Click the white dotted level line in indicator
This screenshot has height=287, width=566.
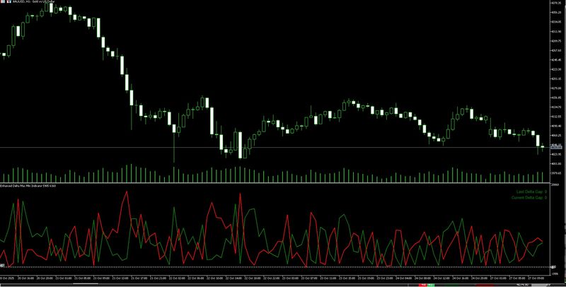[283, 266]
